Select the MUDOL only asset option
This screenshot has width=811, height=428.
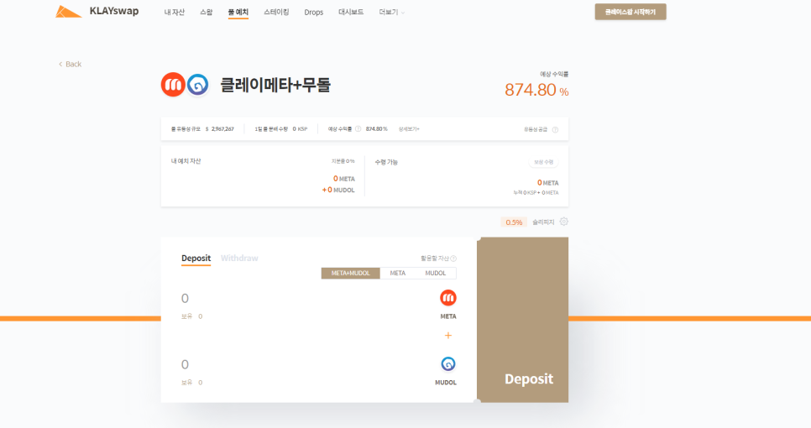[436, 273]
